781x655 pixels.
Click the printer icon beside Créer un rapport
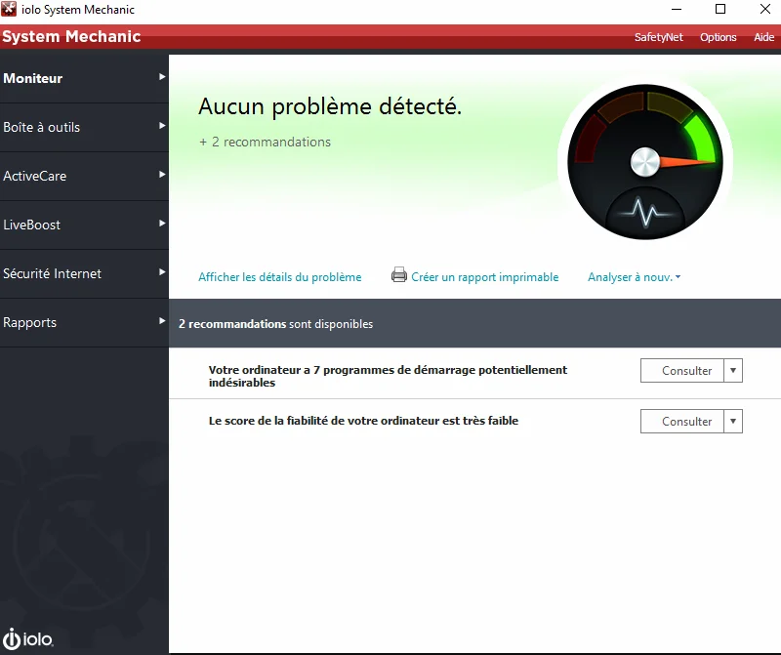(399, 274)
